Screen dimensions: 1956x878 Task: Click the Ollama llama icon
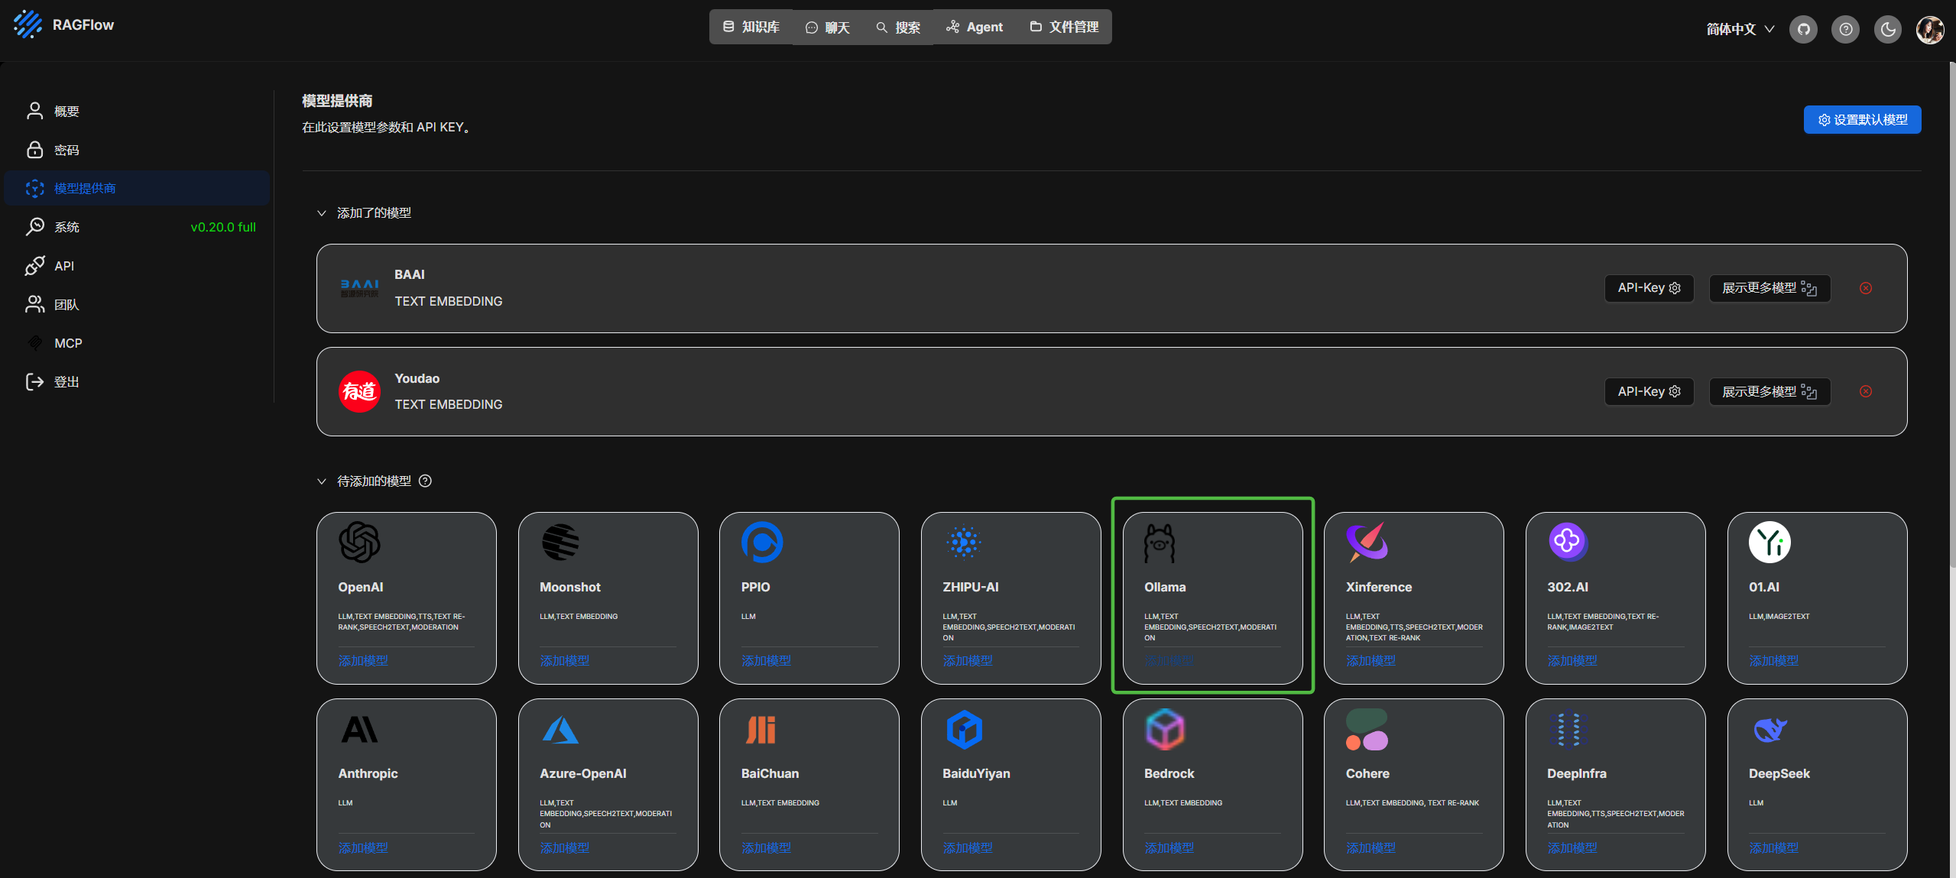click(x=1160, y=543)
